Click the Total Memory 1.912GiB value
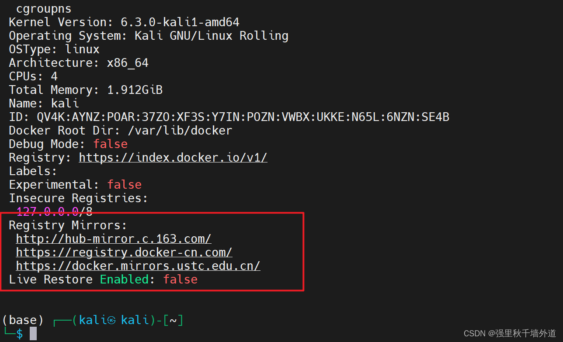 pyautogui.click(x=135, y=90)
